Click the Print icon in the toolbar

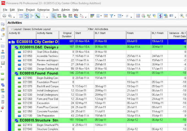[4, 16]
